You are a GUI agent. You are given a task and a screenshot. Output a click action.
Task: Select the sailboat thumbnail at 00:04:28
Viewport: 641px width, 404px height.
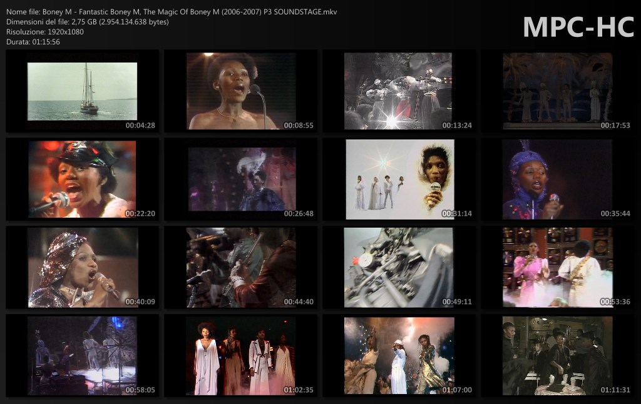coord(82,91)
